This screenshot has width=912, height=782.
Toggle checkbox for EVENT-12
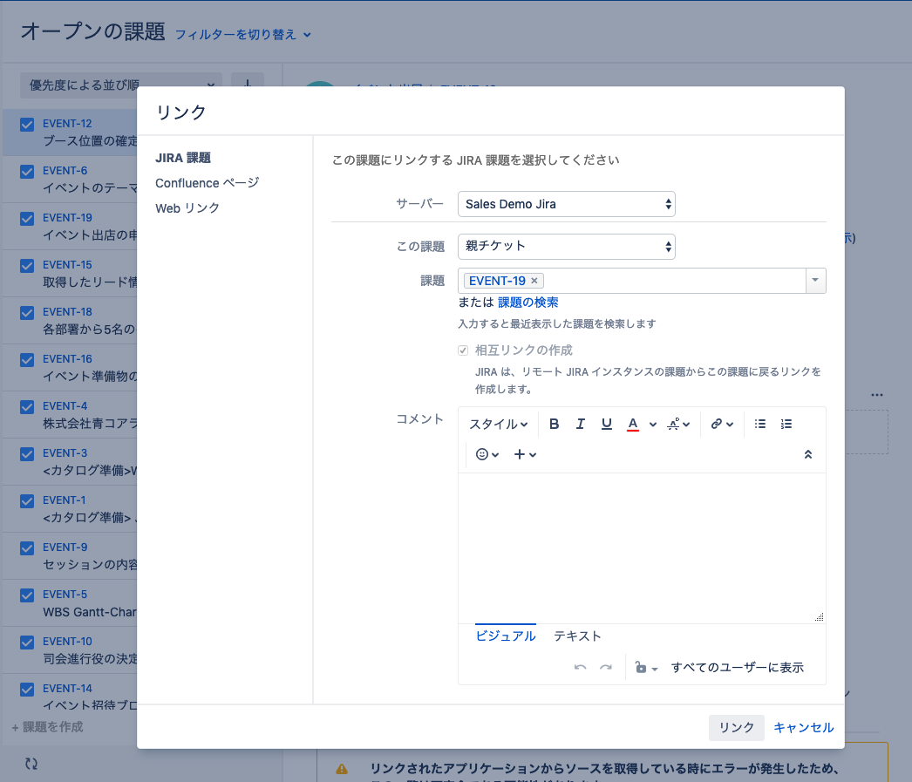(27, 125)
